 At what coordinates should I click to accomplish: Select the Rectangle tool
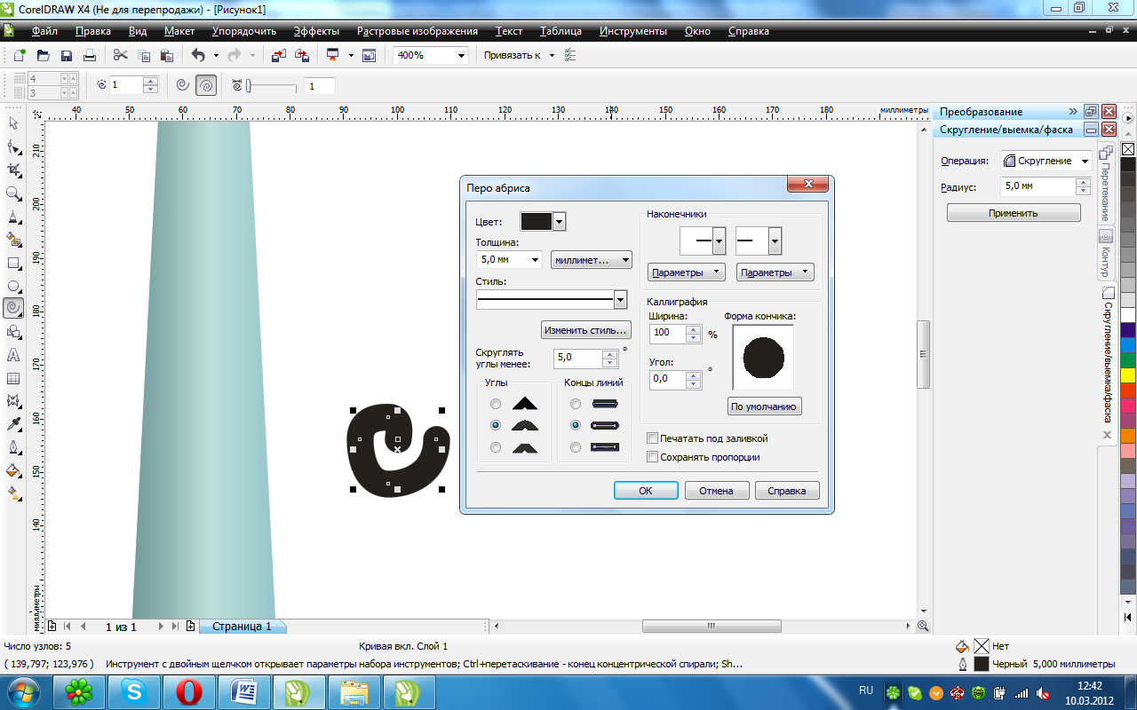(13, 262)
